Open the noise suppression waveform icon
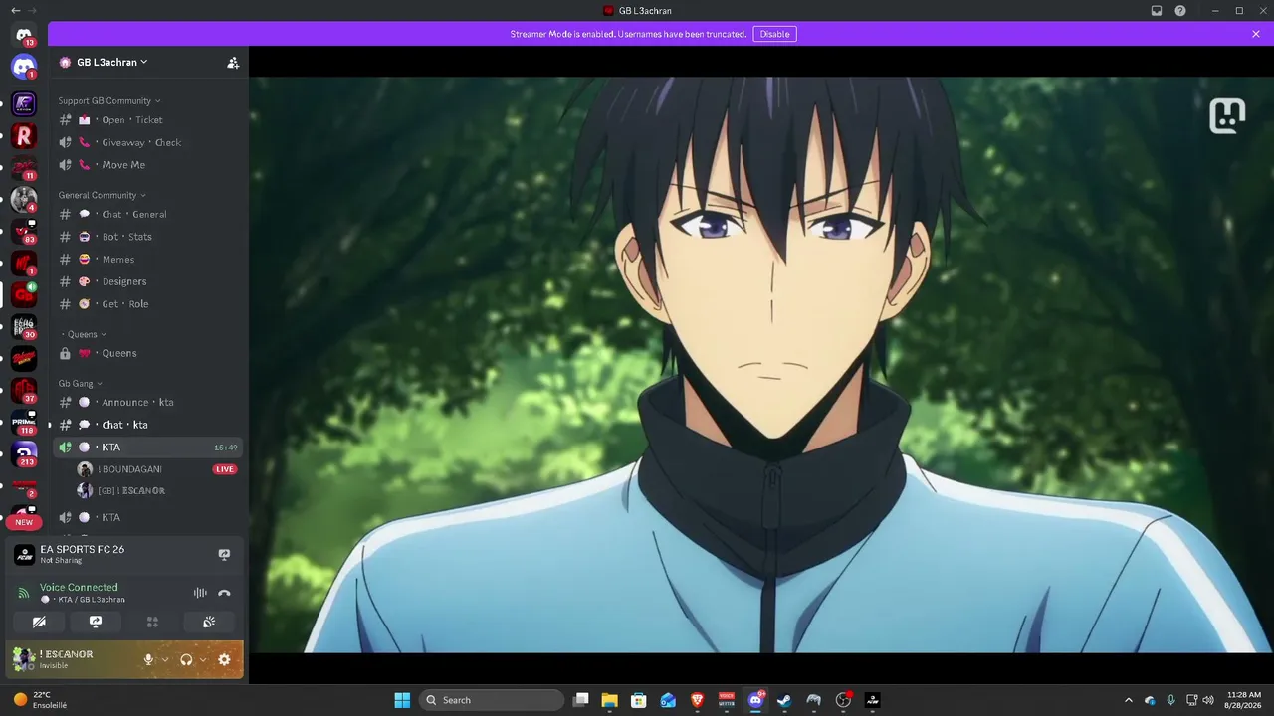This screenshot has width=1274, height=716. click(200, 593)
